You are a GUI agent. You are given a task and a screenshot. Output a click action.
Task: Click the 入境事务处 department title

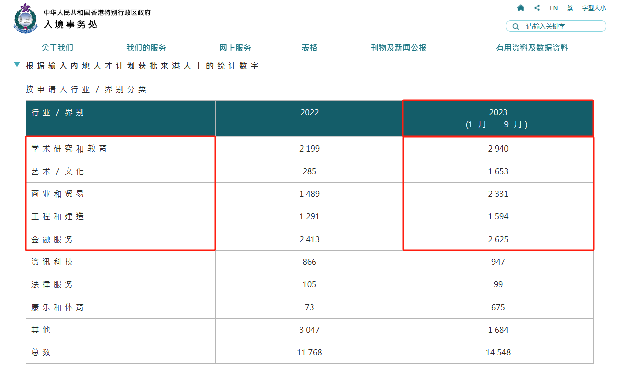70,24
